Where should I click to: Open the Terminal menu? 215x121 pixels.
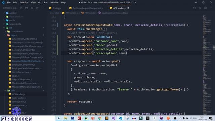pos(54,2)
